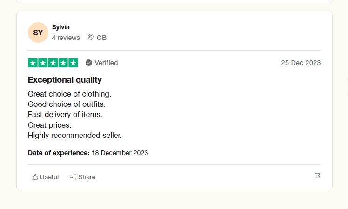Click the 'Highly recommended seller' review line
Viewport: 348px width, 209px height.
point(74,136)
